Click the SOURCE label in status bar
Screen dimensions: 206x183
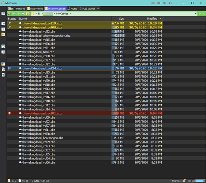(176, 181)
